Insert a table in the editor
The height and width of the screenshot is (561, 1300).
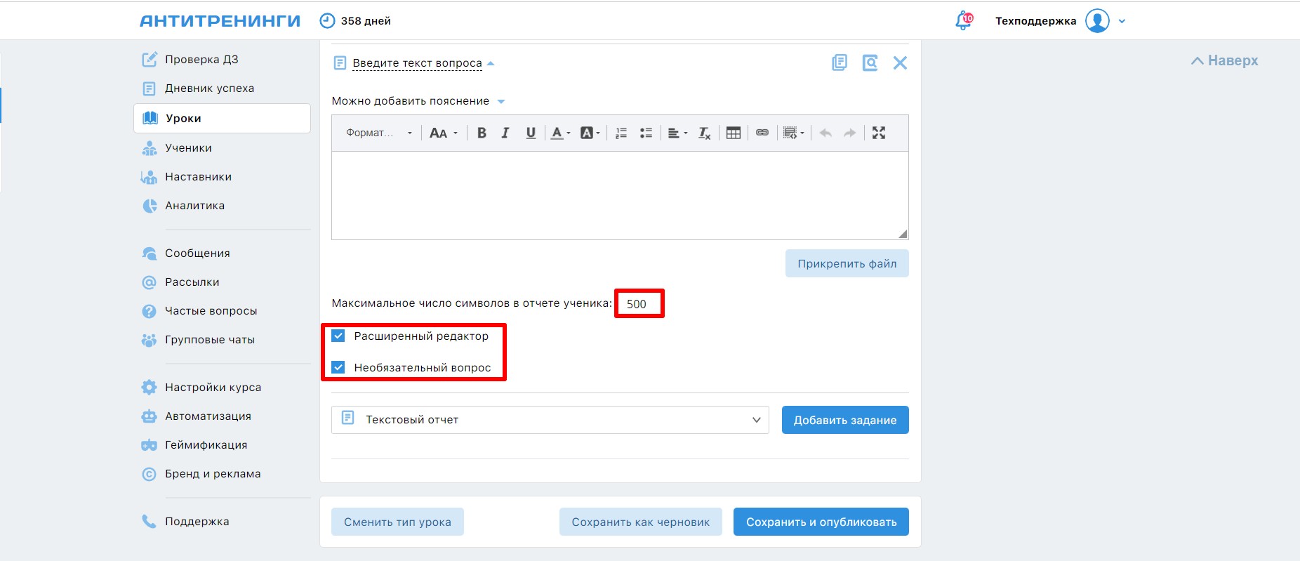pyautogui.click(x=733, y=133)
